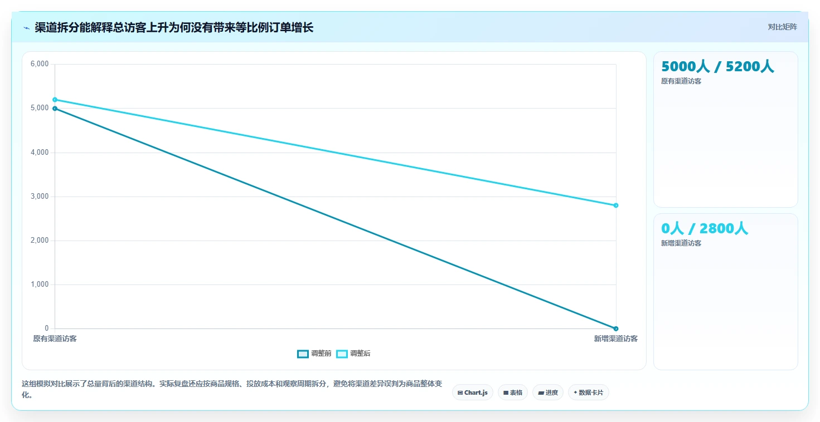
Task: Click the 2,000 y-axis tick label
Action: (x=40, y=241)
